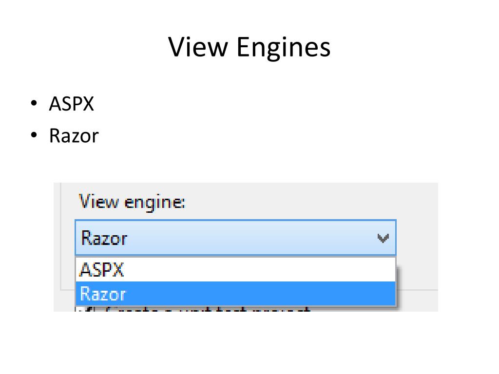Click the 'View engine:' label
The width and height of the screenshot is (499, 374).
tap(132, 202)
